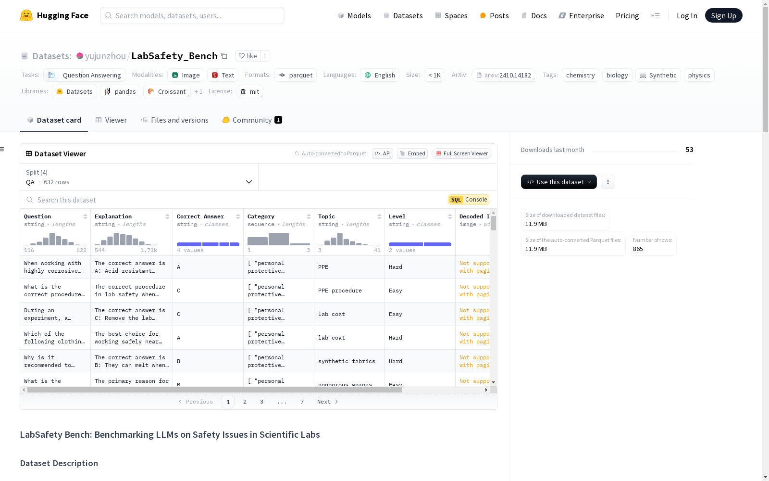Open the Full Screen Viewer
Image resolution: width=769 pixels, height=481 pixels.
click(462, 153)
